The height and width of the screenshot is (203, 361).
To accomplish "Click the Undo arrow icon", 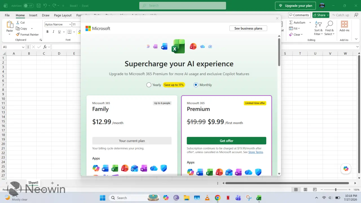I will click(x=45, y=6).
